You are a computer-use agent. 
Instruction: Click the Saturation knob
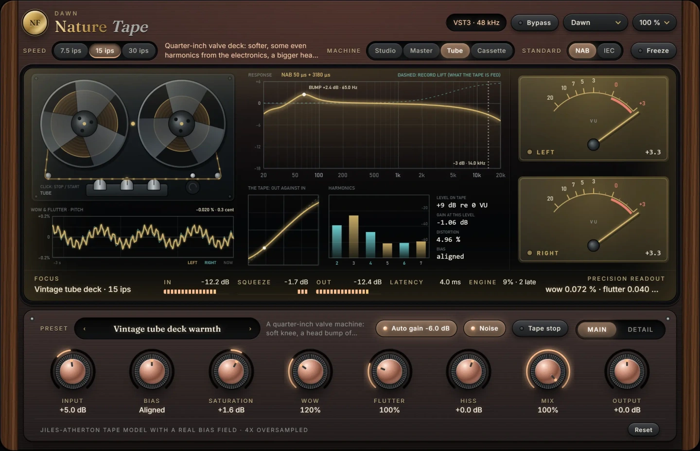(x=231, y=372)
